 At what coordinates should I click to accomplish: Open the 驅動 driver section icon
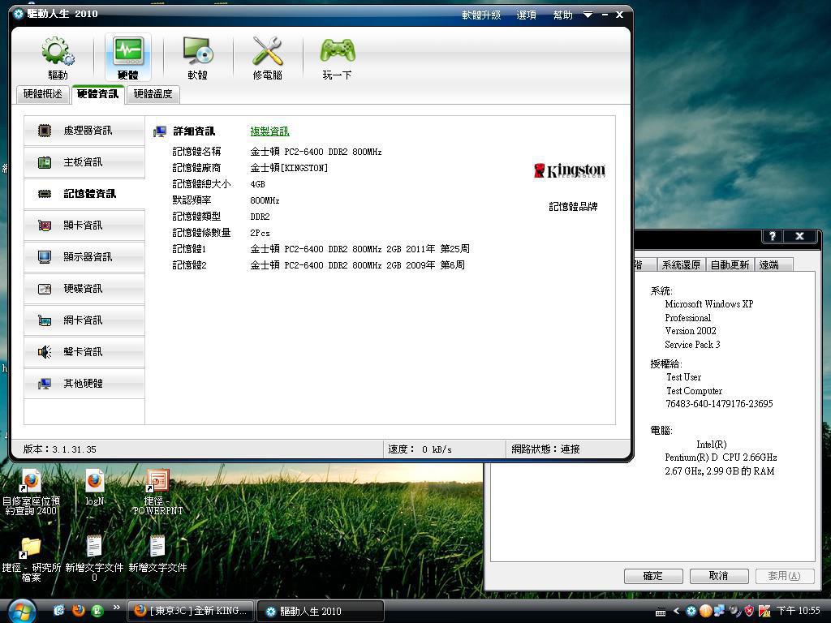[x=58, y=57]
